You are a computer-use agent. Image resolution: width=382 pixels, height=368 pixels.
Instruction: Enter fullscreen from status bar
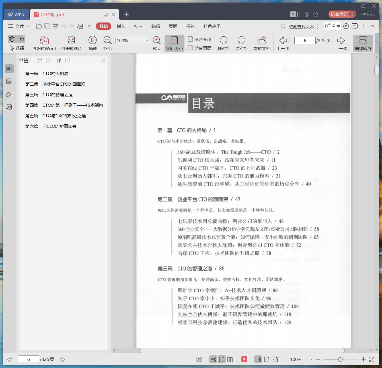(x=372, y=359)
